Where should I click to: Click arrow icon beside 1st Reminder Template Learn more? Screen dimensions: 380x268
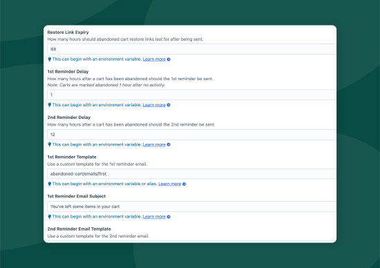click(184, 184)
